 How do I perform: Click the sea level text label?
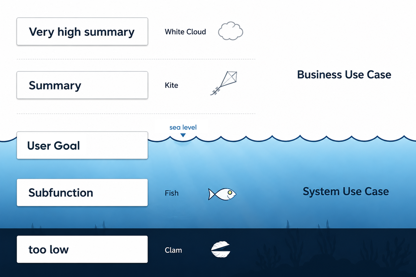point(183,127)
